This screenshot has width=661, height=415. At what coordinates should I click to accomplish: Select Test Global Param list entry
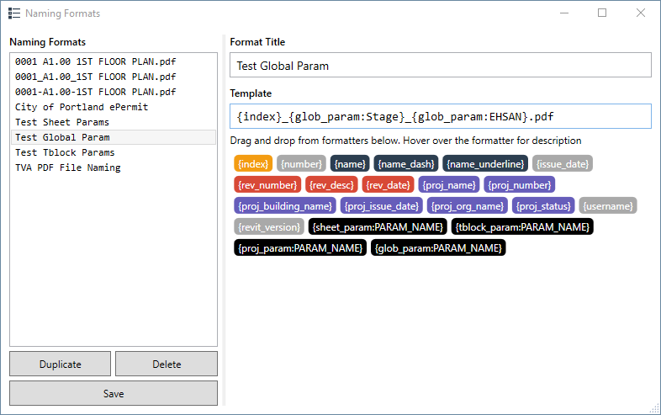(x=114, y=137)
